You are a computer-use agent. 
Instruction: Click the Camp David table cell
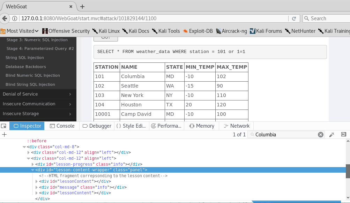142,114
